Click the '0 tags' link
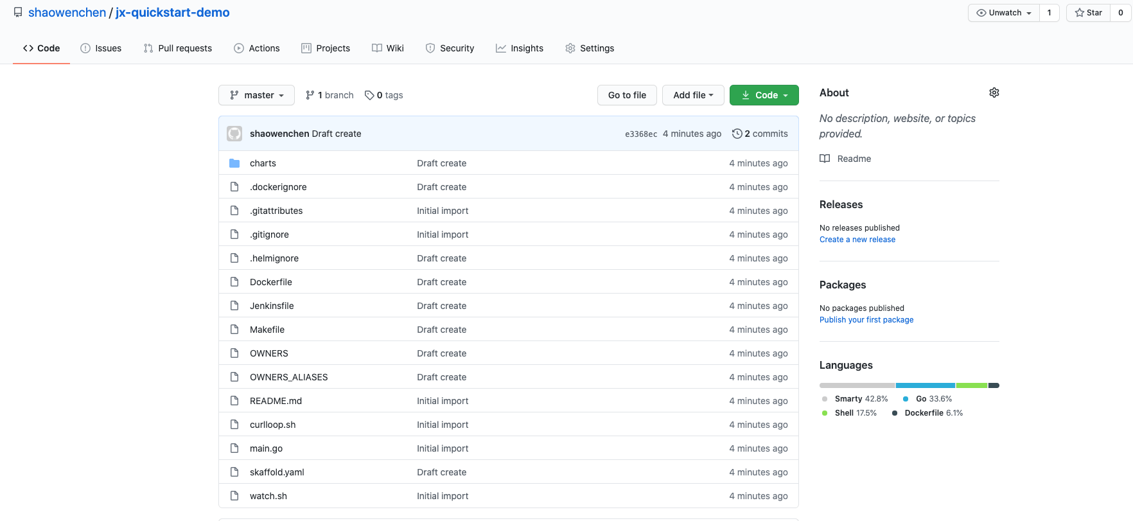Image resolution: width=1133 pixels, height=521 pixels. [x=384, y=95]
